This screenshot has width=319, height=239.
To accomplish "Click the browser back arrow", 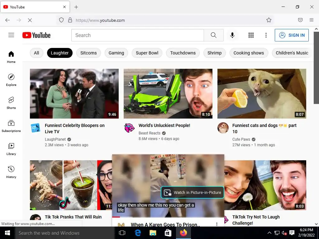I will coord(7,20).
